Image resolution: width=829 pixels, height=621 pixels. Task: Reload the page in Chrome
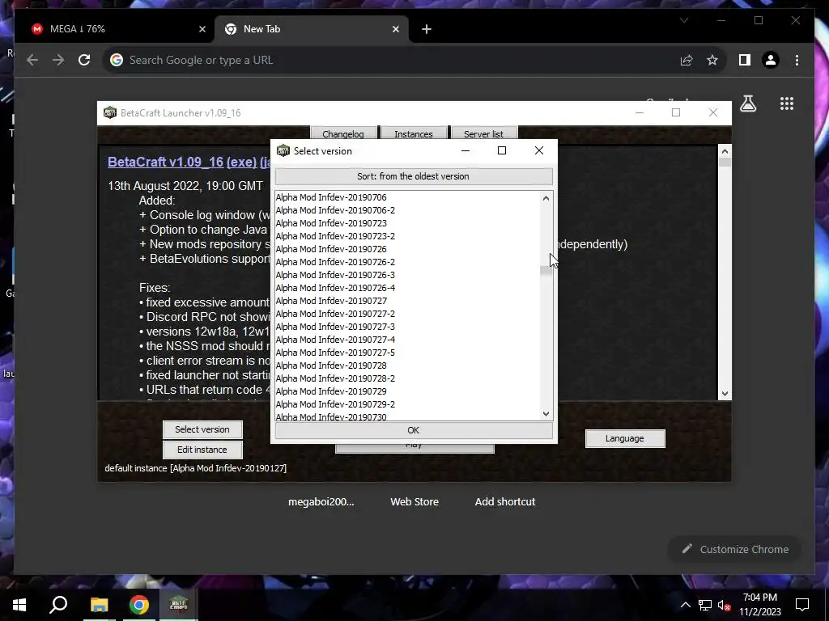(84, 60)
